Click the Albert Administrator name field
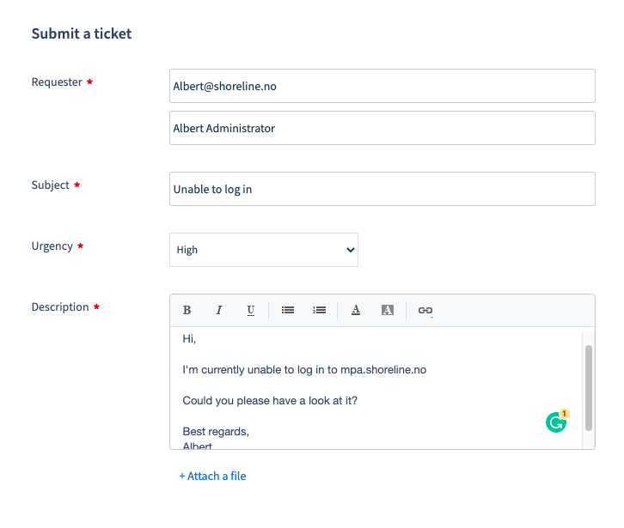This screenshot has height=528, width=624. click(382, 128)
